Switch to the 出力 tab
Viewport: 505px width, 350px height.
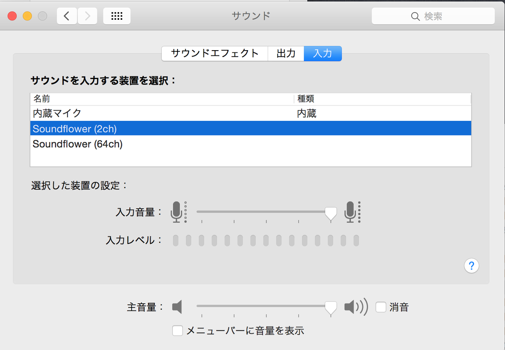(286, 54)
